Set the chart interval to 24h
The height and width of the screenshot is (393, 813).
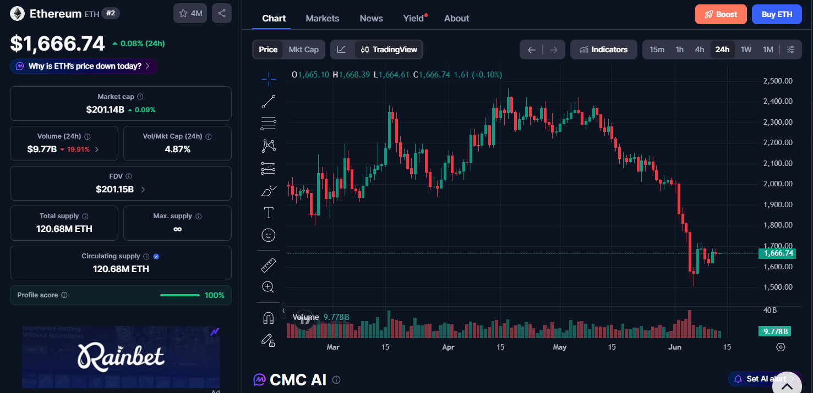pyautogui.click(x=722, y=49)
